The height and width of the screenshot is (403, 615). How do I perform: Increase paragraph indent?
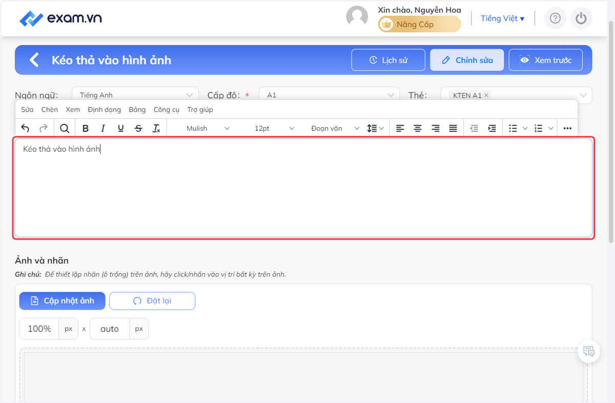click(492, 128)
